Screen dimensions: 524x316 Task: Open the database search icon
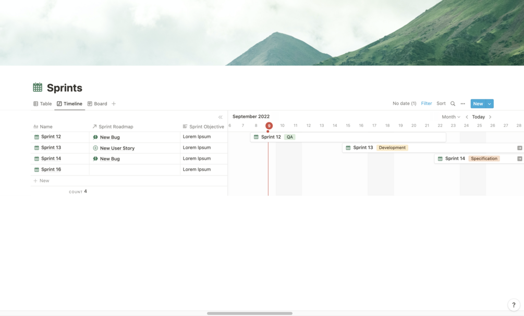click(x=453, y=104)
